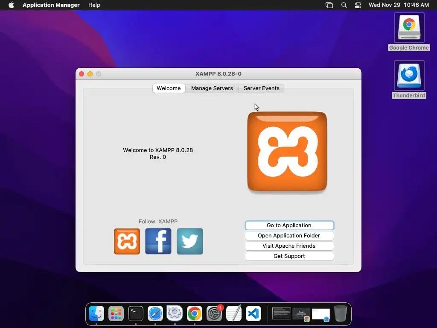
Task: Click the Go to Application button
Action: click(289, 225)
